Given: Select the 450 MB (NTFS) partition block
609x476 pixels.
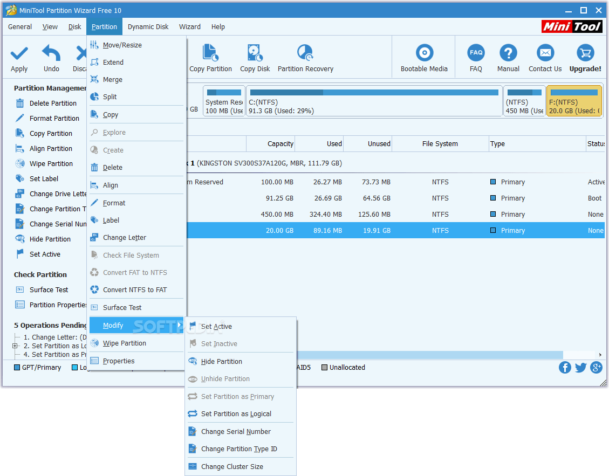Looking at the screenshot, I should pos(524,101).
